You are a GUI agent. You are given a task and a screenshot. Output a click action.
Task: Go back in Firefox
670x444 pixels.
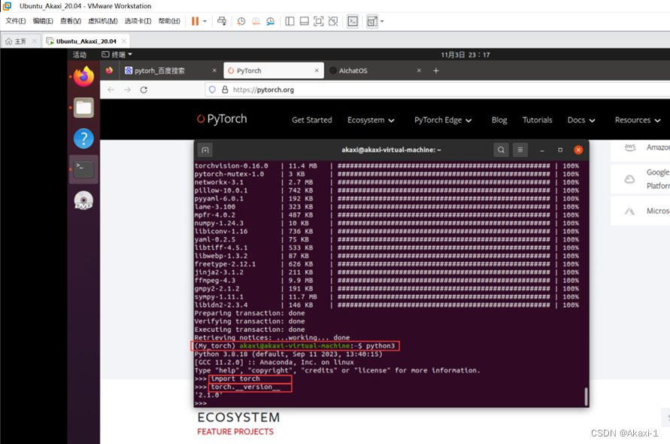pos(111,90)
